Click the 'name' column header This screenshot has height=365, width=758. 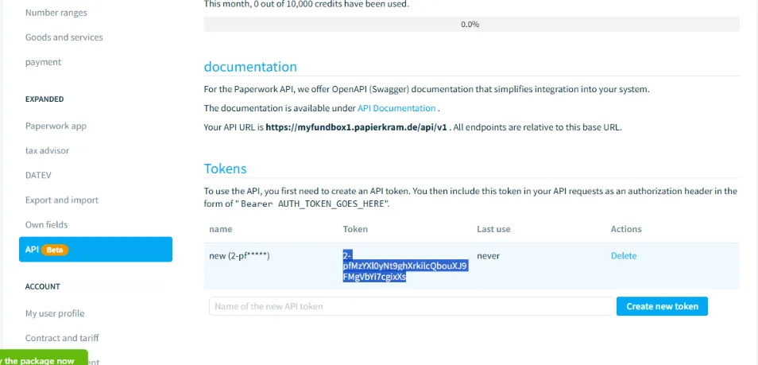pyautogui.click(x=220, y=229)
